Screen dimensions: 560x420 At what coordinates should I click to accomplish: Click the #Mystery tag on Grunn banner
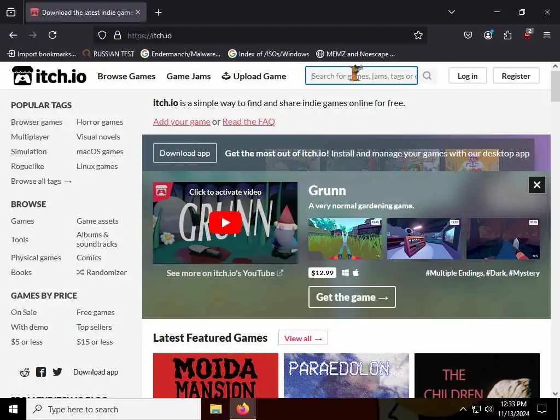[x=524, y=273]
